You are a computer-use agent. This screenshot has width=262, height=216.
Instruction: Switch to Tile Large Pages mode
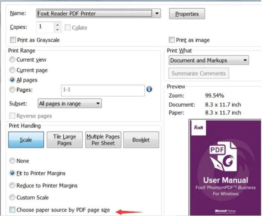64,139
